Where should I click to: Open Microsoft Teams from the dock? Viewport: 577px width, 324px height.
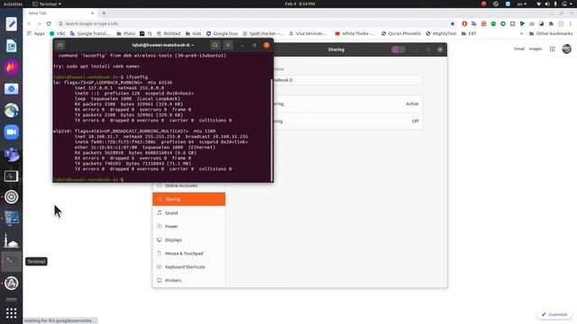[12, 154]
